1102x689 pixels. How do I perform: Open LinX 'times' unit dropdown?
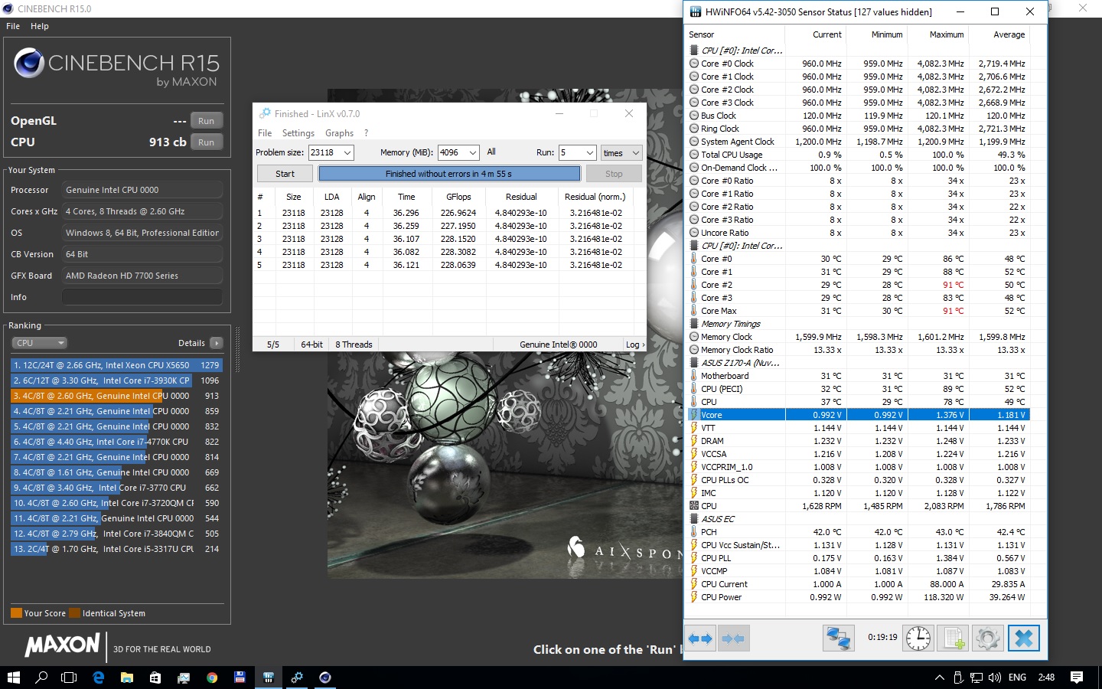click(x=621, y=152)
